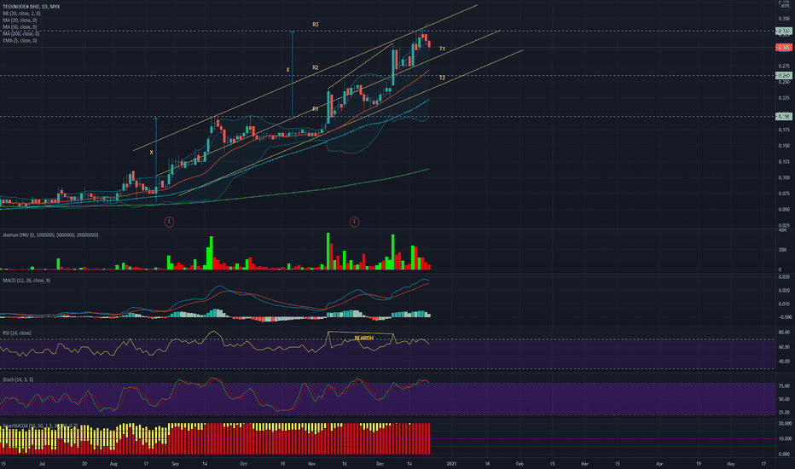Click the top dashed-line price tag

tap(784, 32)
